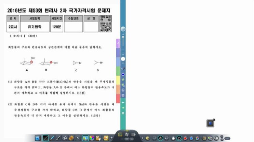The width and height of the screenshot is (254, 142).
Task: Select the hand pan tool
Action: [98, 138]
